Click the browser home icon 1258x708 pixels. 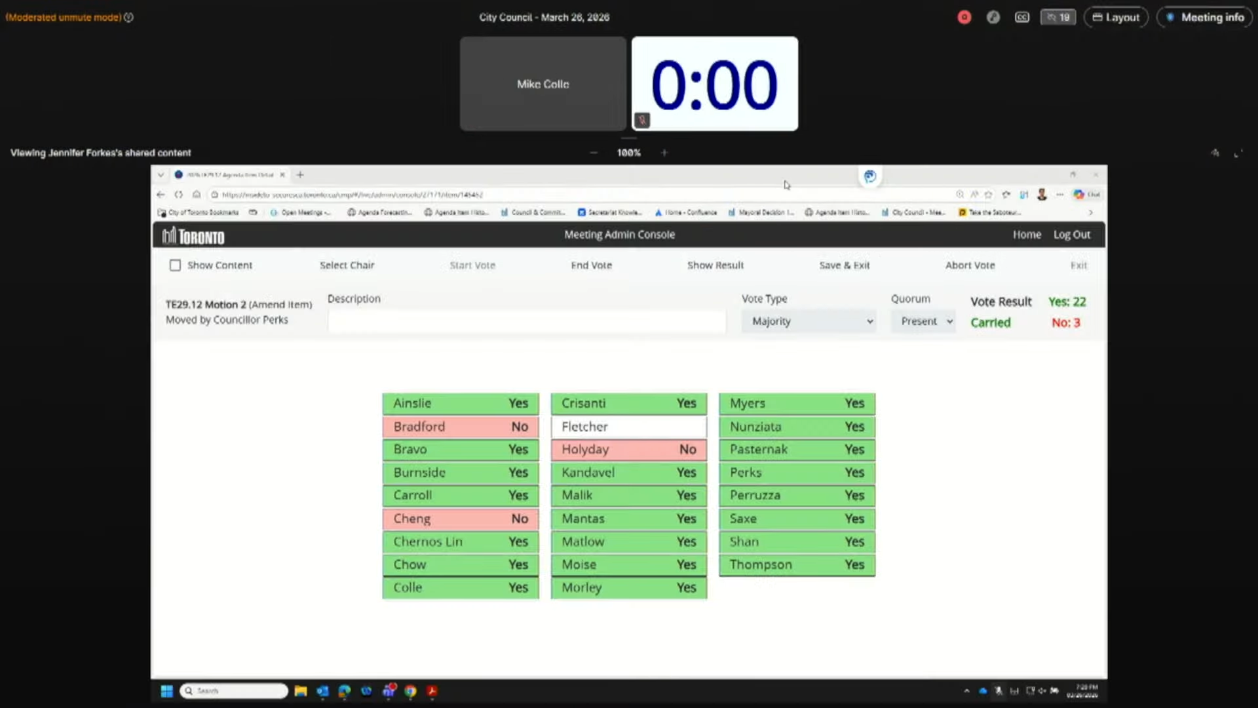196,195
